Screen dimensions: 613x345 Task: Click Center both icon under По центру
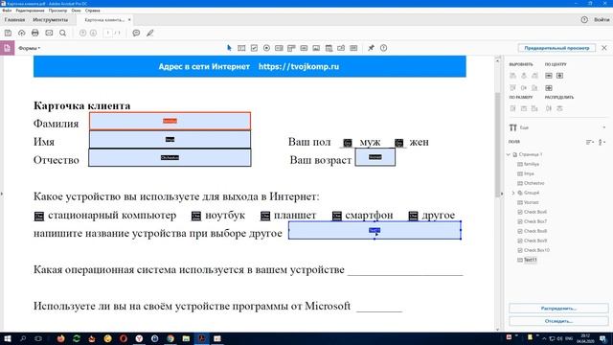pos(549,87)
